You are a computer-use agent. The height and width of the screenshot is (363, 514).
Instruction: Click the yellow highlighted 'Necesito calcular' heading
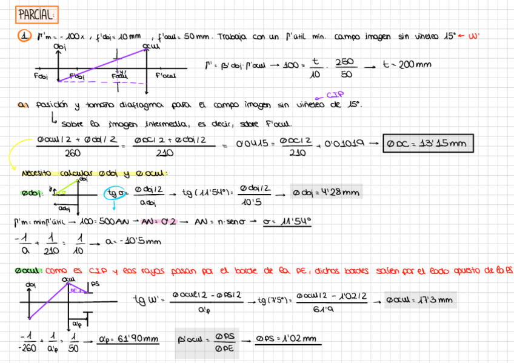[95, 173]
